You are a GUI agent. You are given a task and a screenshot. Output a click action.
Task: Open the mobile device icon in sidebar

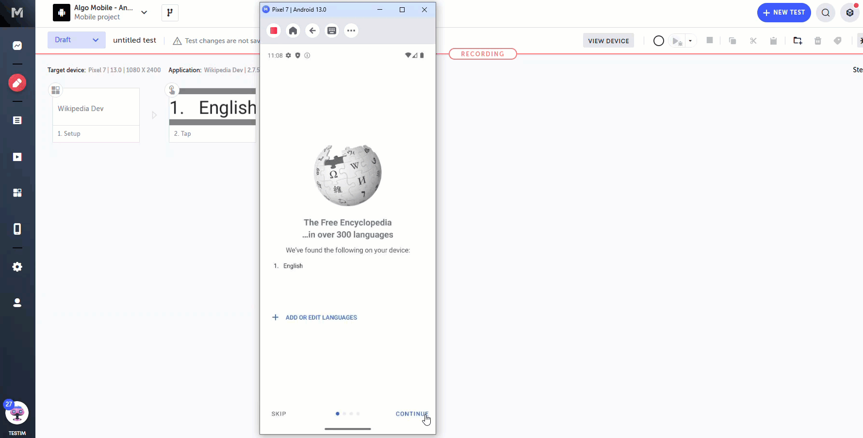click(x=17, y=229)
